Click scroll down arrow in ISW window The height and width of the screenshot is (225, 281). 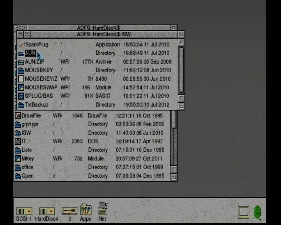(x=181, y=98)
